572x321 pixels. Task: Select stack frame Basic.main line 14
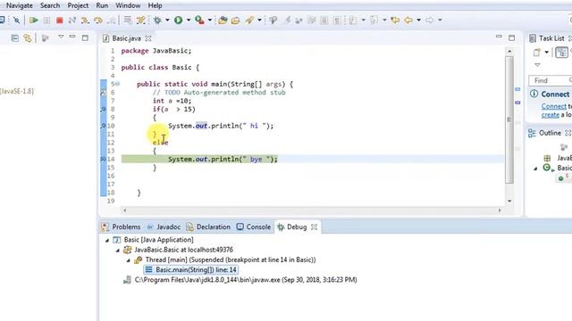(x=191, y=269)
